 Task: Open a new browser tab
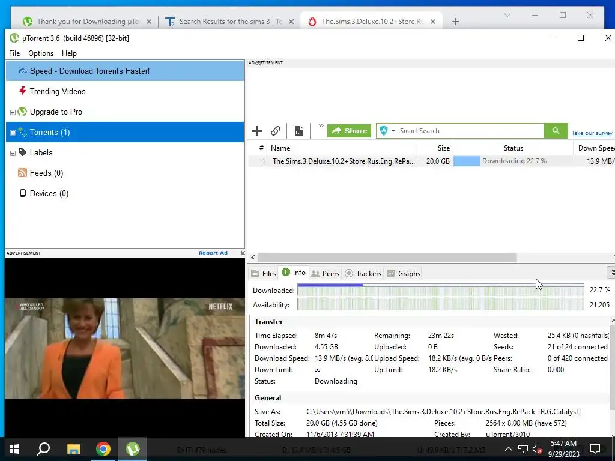coord(455,22)
